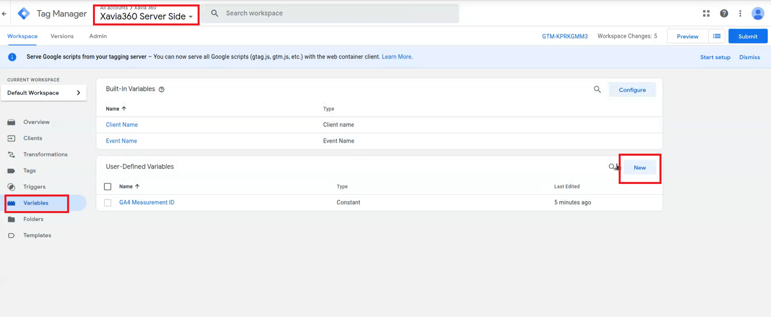Click the Search workspace field
This screenshot has width=771, height=317.
pyautogui.click(x=330, y=13)
